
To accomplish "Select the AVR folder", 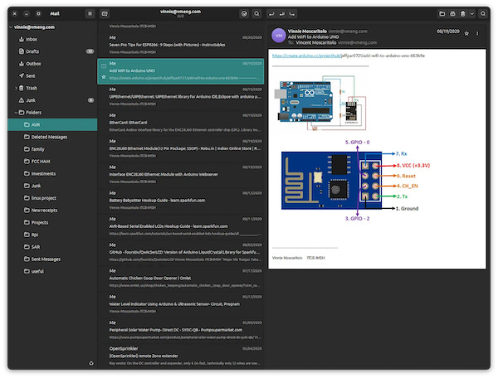I will (x=52, y=124).
